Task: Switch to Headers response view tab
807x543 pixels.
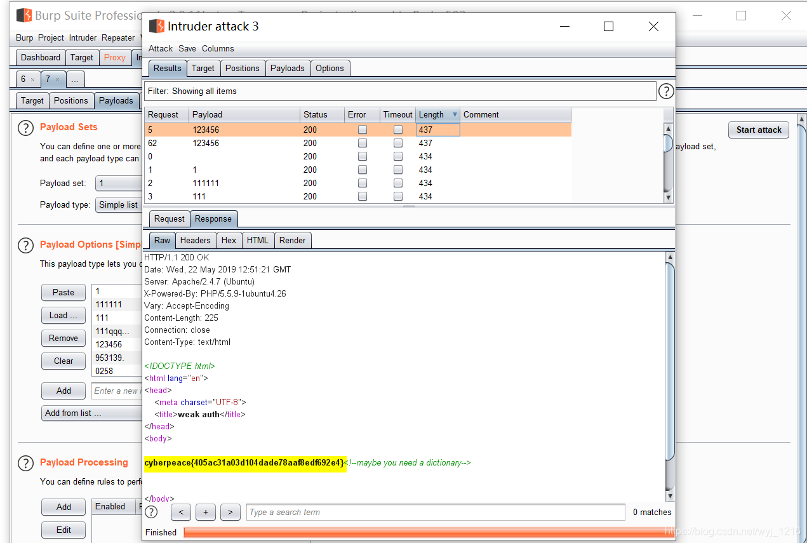Action: (196, 240)
